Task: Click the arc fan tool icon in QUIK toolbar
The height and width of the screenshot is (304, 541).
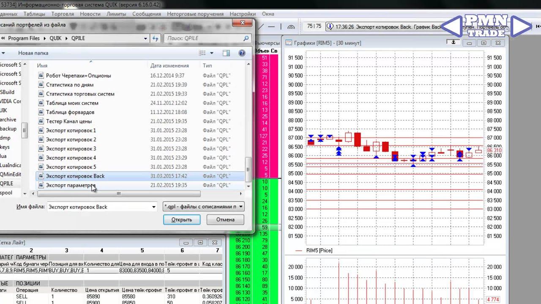Action: click(291, 27)
